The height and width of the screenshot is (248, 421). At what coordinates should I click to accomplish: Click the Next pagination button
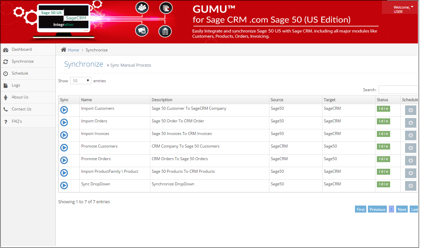click(402, 209)
